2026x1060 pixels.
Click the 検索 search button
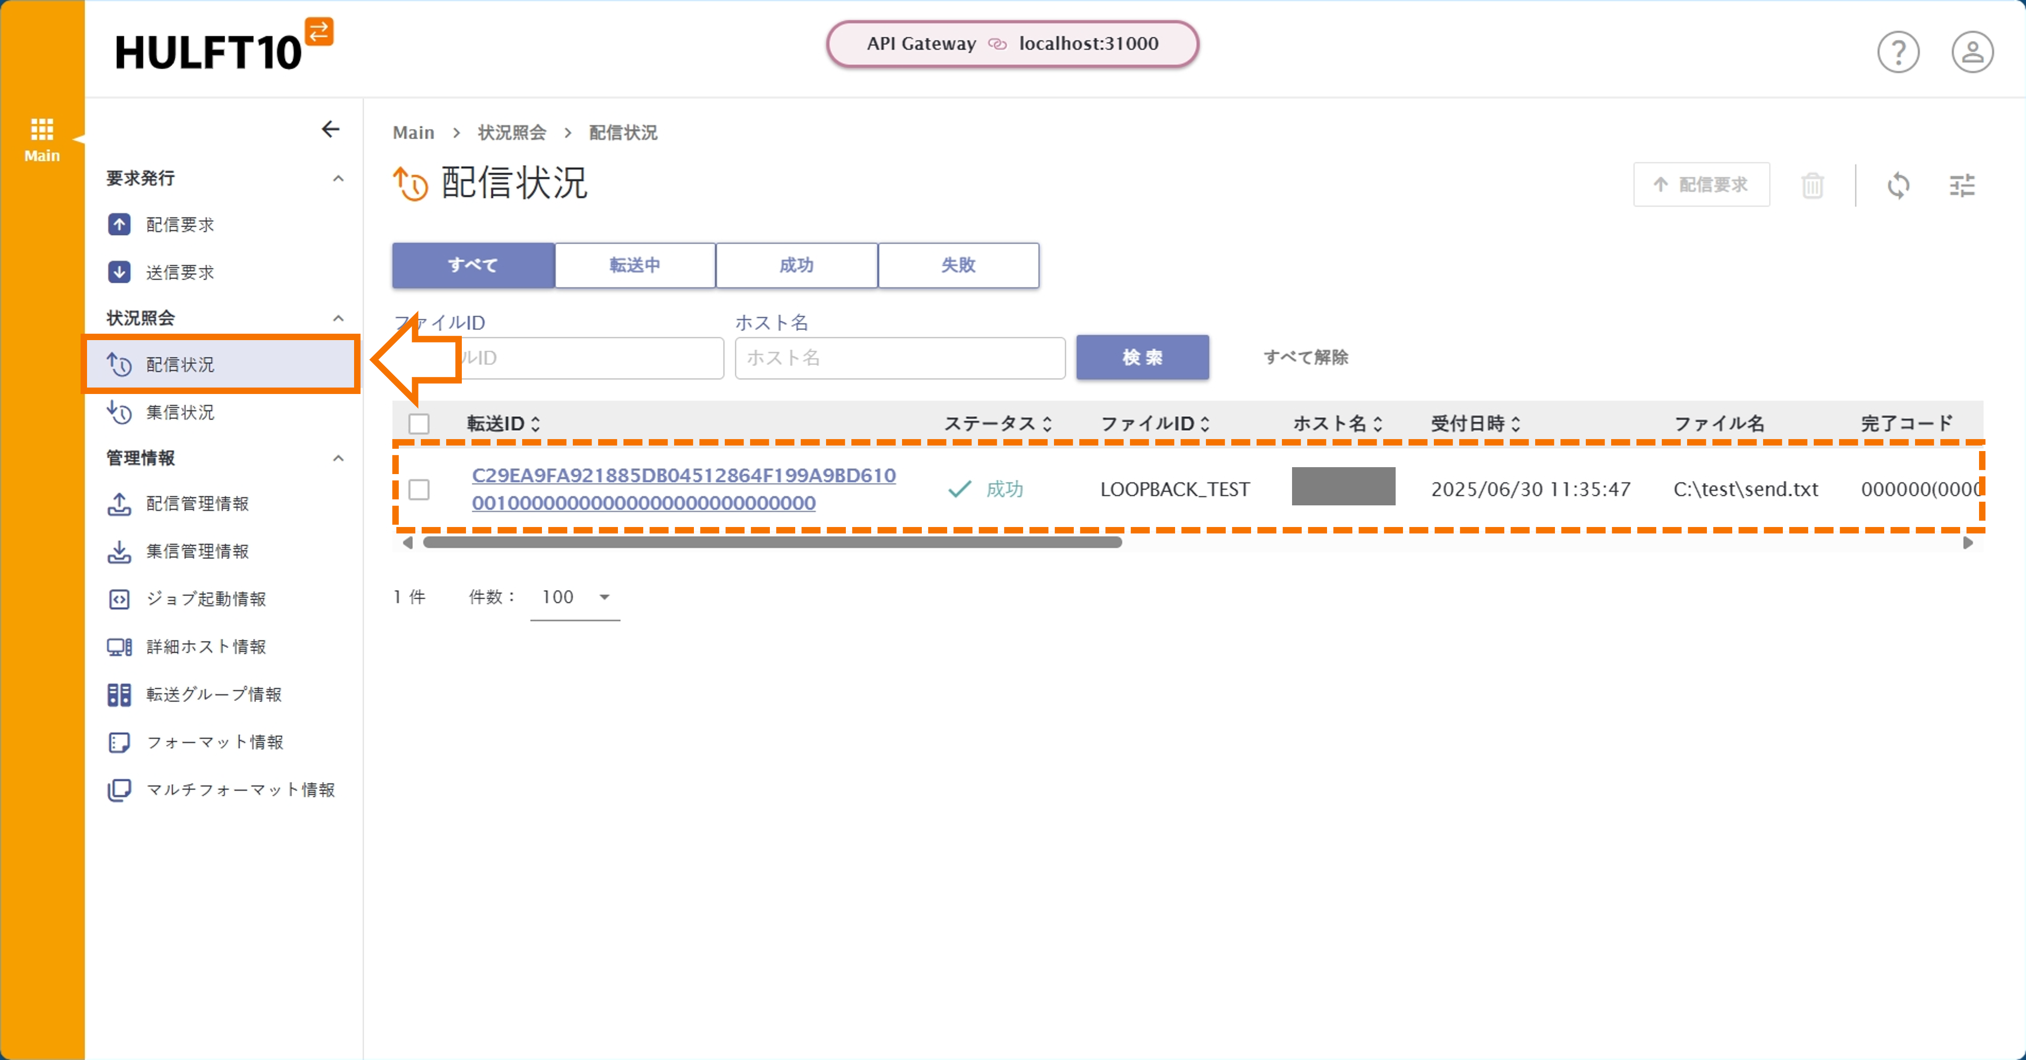pyautogui.click(x=1142, y=358)
